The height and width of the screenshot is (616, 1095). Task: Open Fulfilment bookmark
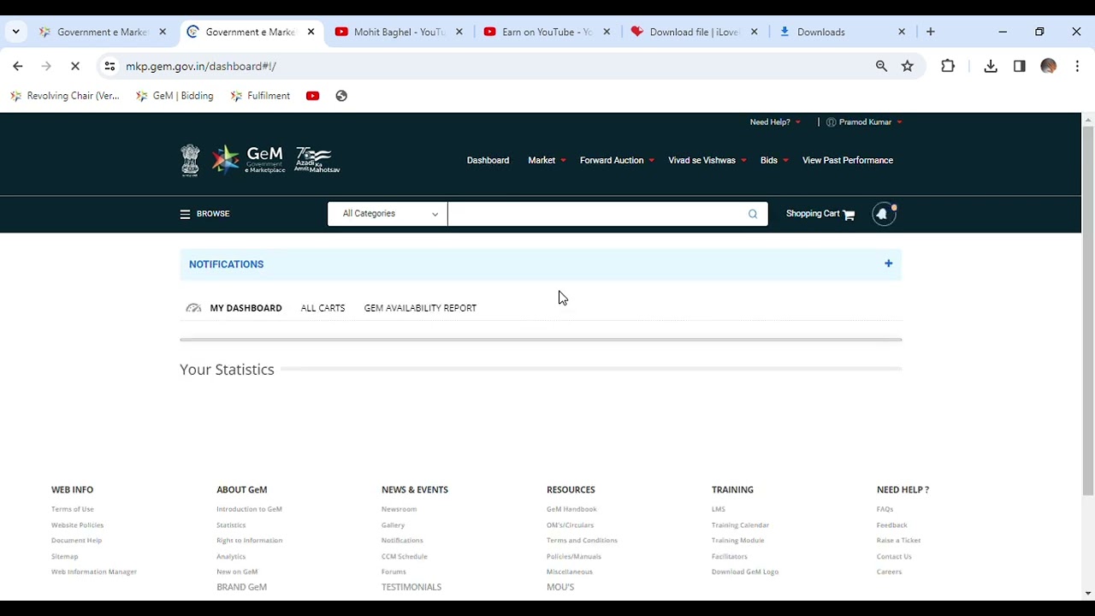click(260, 96)
